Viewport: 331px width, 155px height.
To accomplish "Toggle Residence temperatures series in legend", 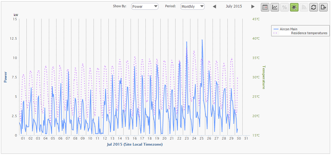I will [309, 33].
